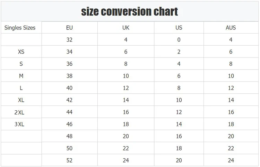Image resolution: width=260 pixels, height=167 pixels.
Task: Click the EU 36 cell
Action: 69,64
